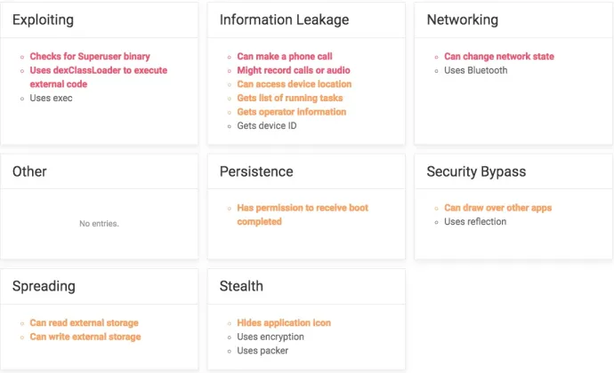This screenshot has width=614, height=373.
Task: Select 'Uses dexClassLoader to execute external code'
Action: tap(98, 77)
